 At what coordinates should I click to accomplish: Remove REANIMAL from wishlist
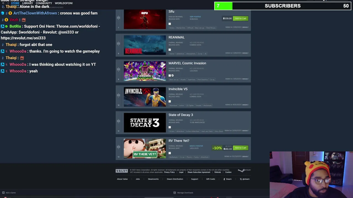click(245, 53)
